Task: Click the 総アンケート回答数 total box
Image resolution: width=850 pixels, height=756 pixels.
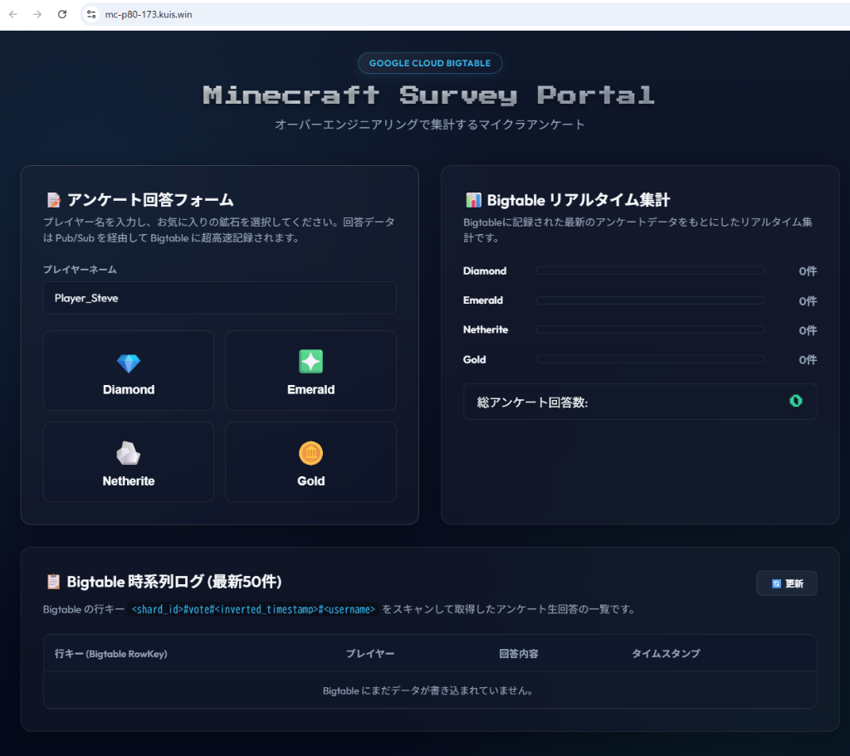Action: pos(640,402)
